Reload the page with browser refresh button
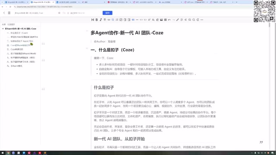This screenshot has height=155, width=276. point(10,7)
